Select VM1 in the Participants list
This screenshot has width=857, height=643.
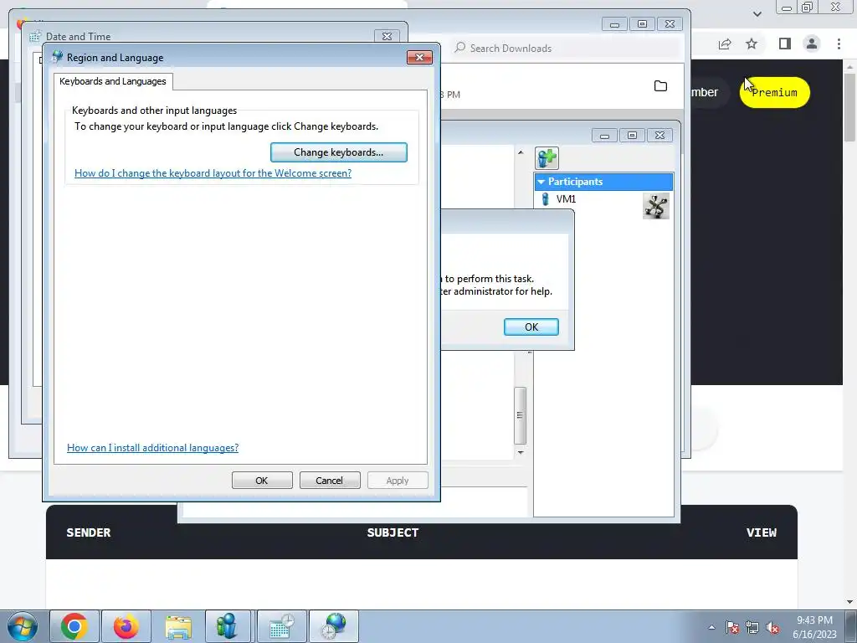pos(566,199)
